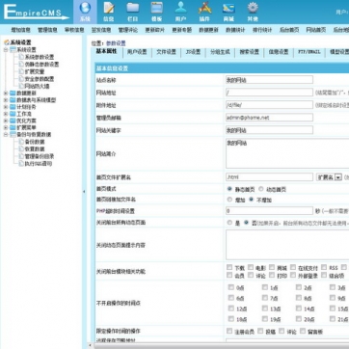349x349 pixels.
Task: Click the folder icon beside 扩展菜单
Action: point(13,127)
